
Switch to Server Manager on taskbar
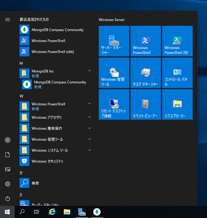(82, 212)
